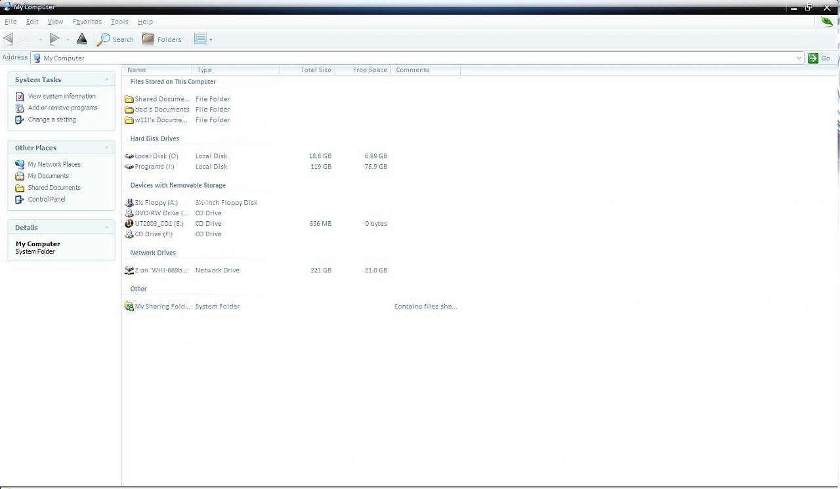
Task: Sort by Type column header
Action: click(236, 70)
